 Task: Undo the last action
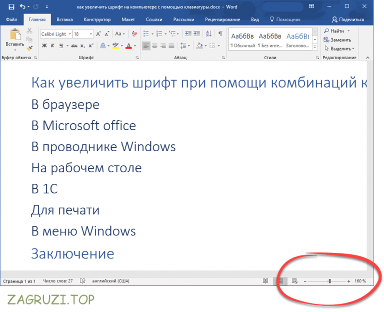pyautogui.click(x=22, y=7)
